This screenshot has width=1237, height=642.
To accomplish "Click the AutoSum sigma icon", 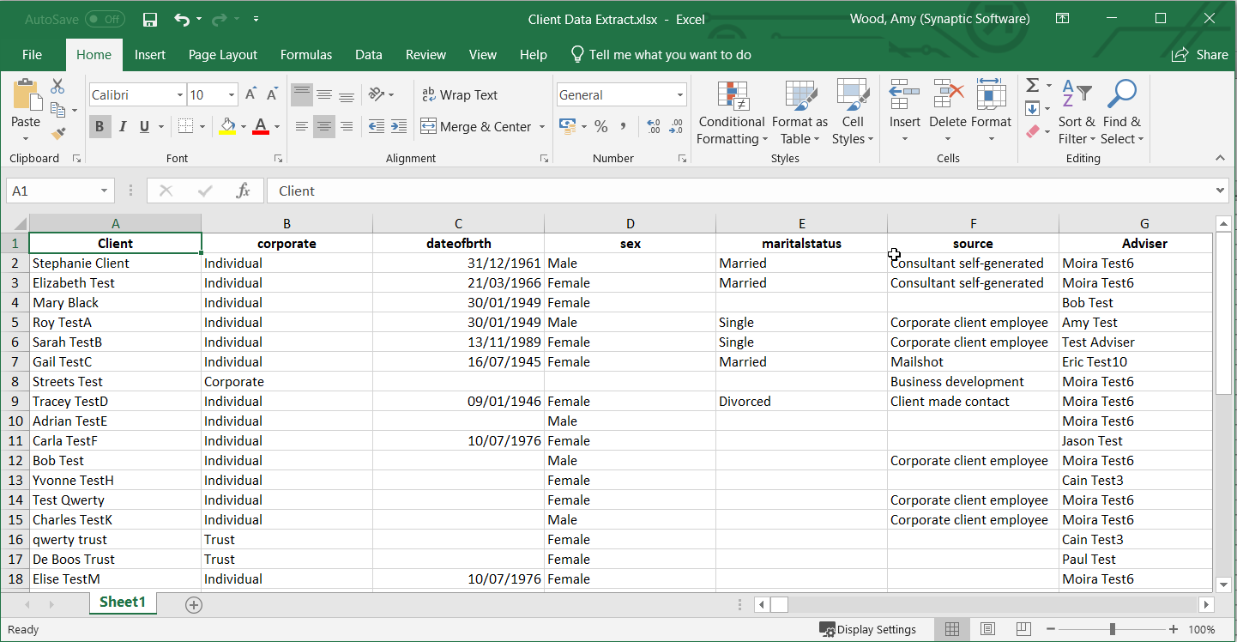I will [1033, 85].
